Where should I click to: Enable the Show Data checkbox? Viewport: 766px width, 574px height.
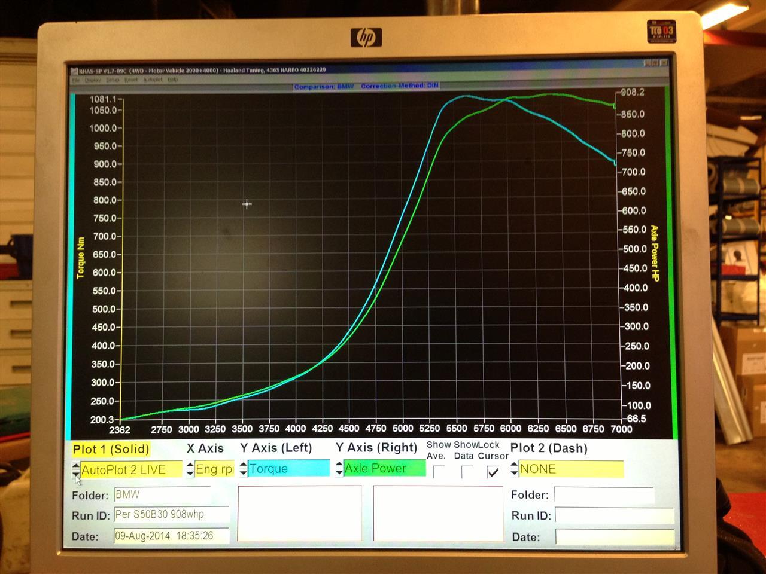[467, 471]
